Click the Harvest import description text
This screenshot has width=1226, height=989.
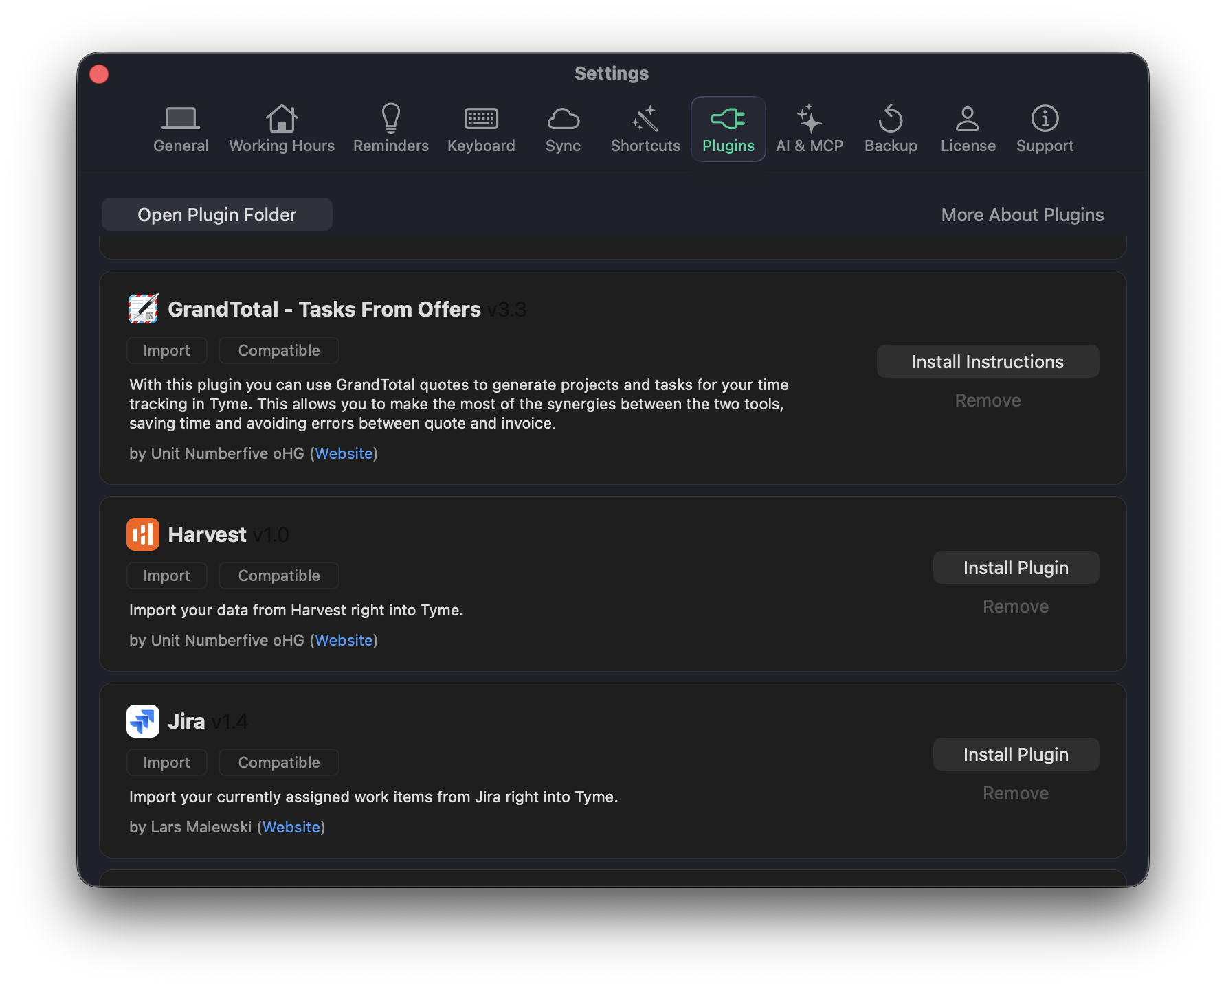click(x=296, y=610)
